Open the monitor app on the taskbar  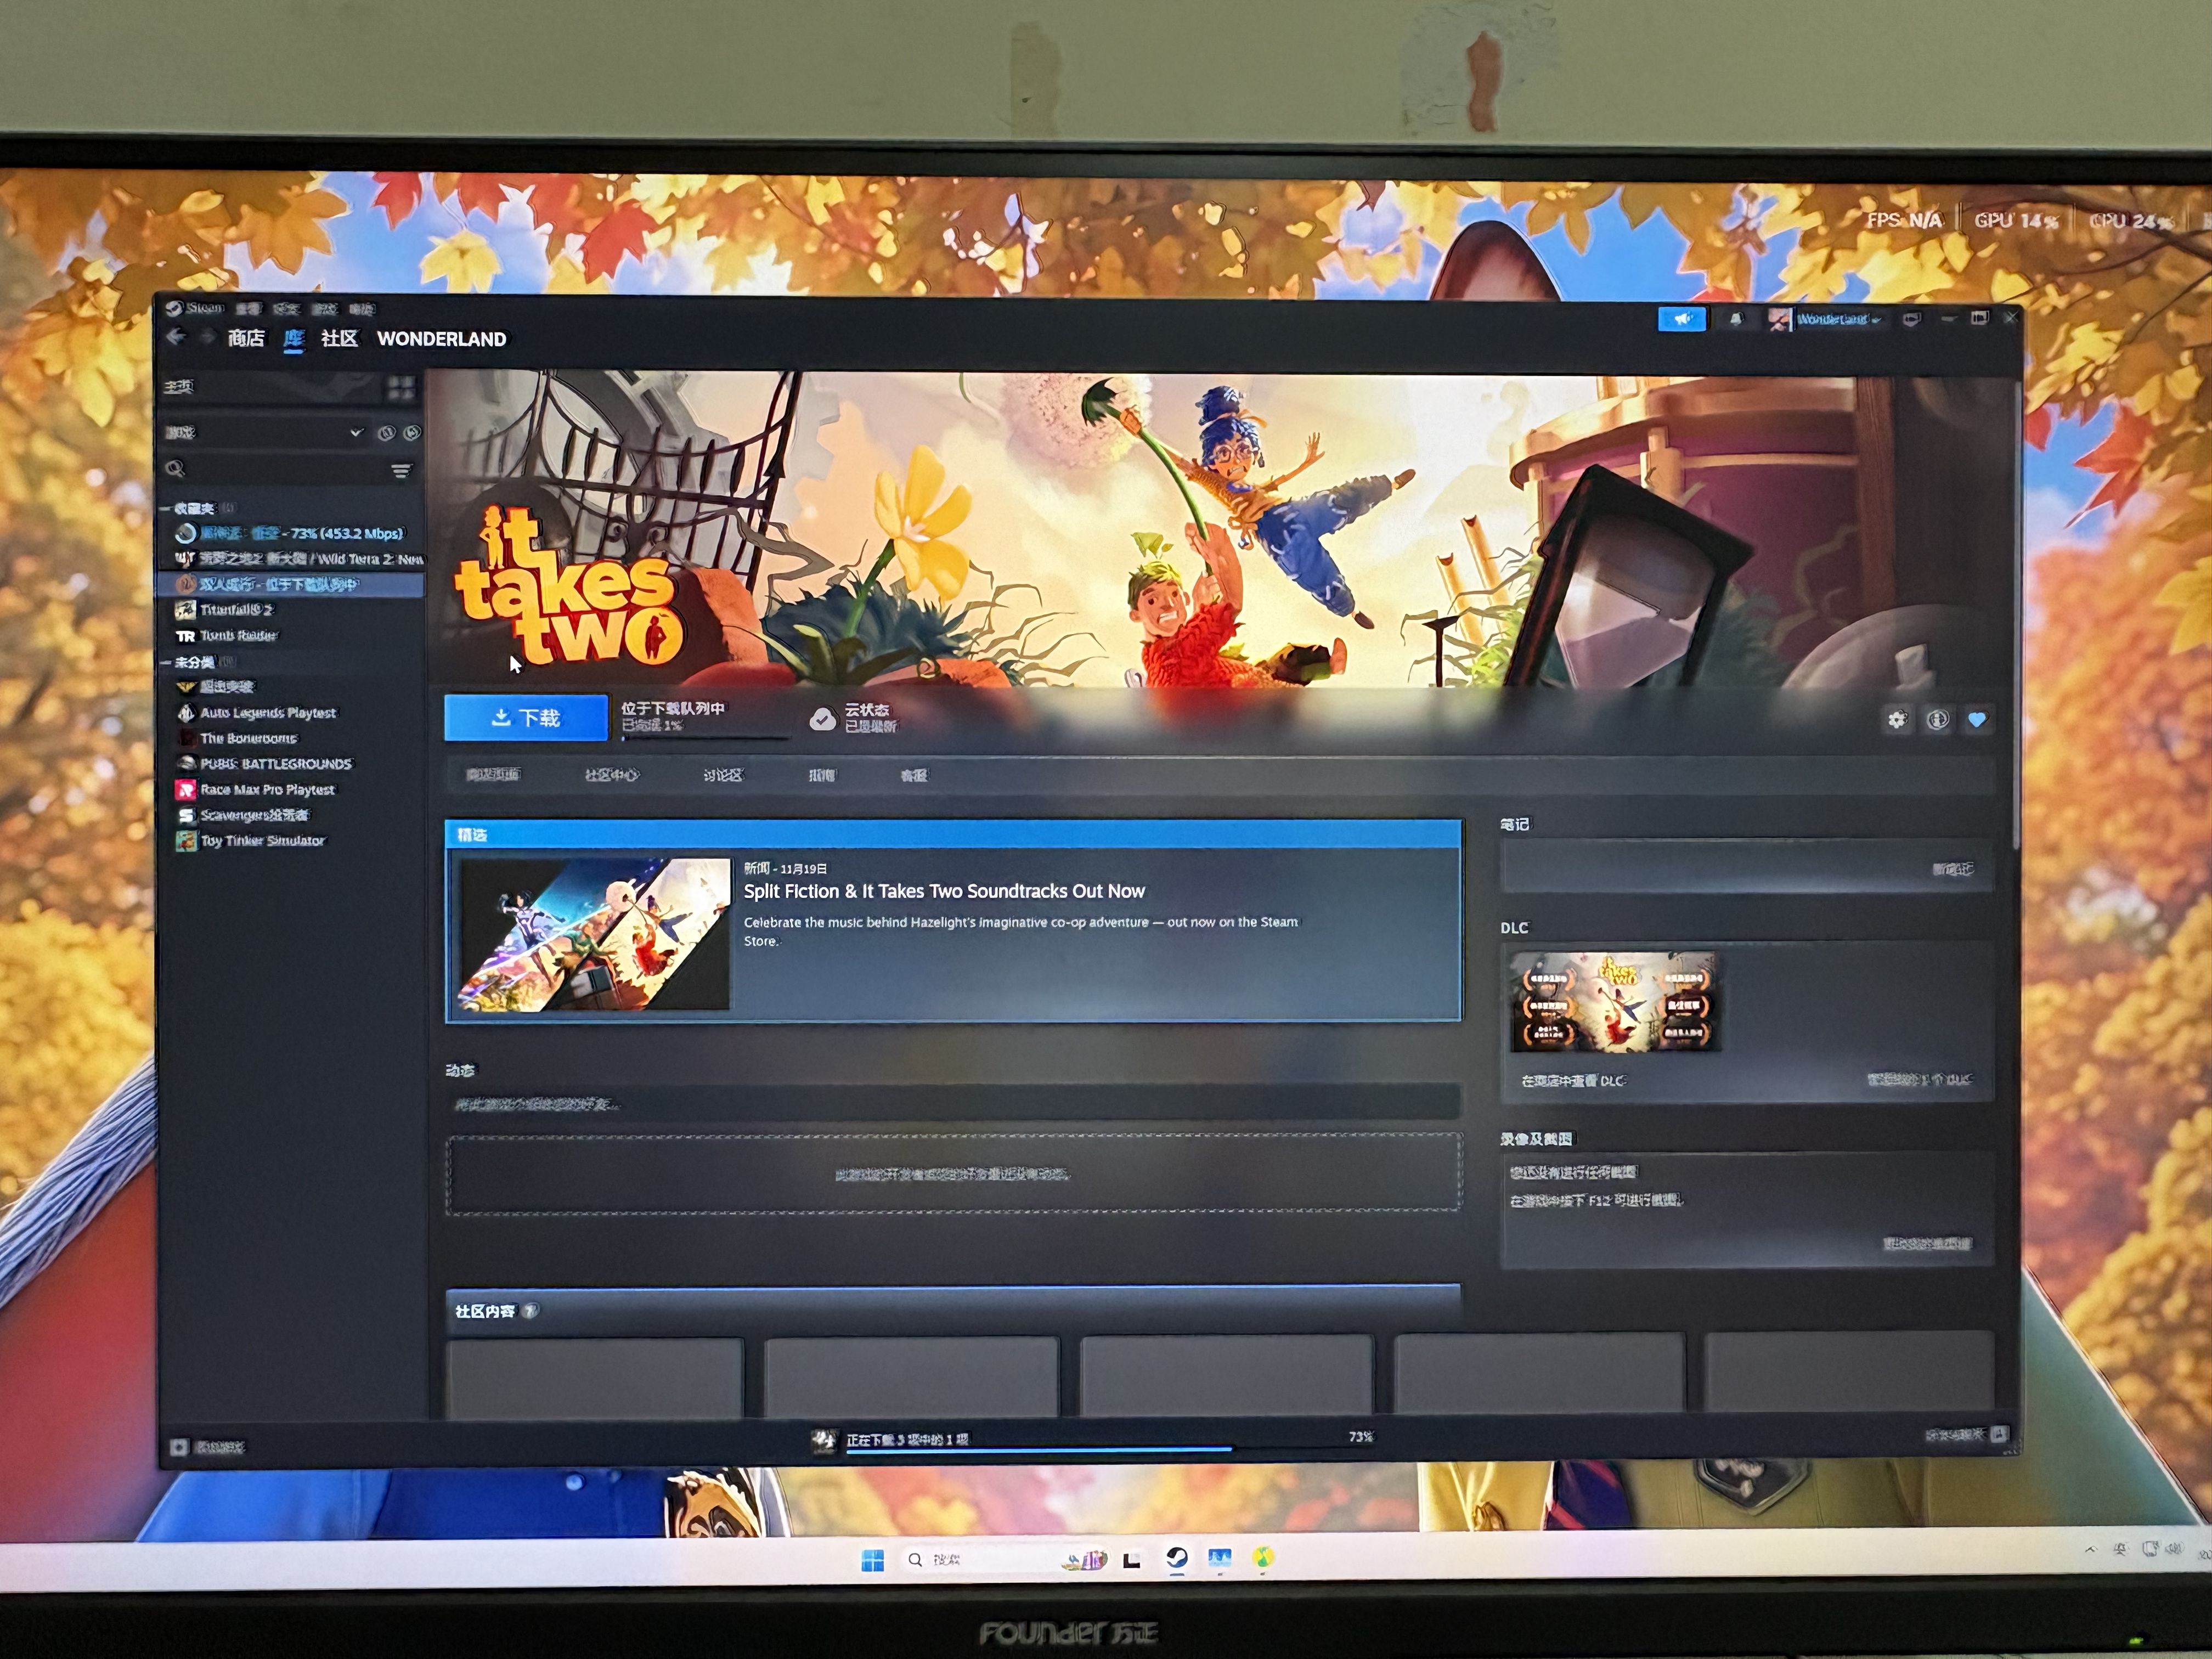(x=1219, y=1558)
